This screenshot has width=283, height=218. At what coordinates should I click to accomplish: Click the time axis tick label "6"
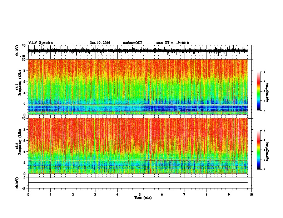coord(162,194)
